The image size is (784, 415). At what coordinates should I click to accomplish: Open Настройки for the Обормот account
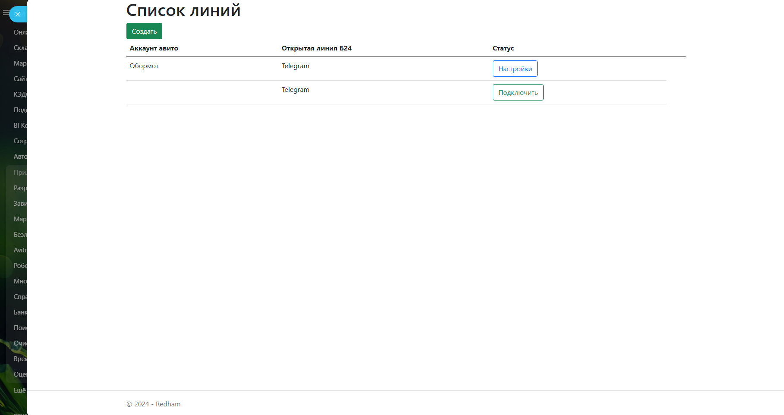tap(515, 69)
